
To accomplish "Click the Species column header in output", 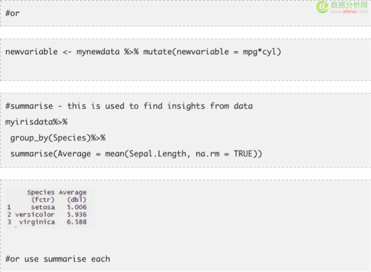I will pos(41,192).
